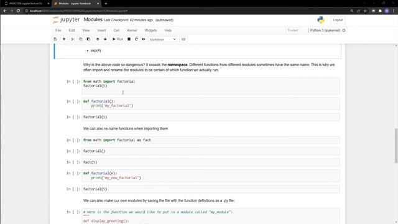Select cell defining factorial() printing my_factorial
This screenshot has width=398, height=224.
(211, 104)
